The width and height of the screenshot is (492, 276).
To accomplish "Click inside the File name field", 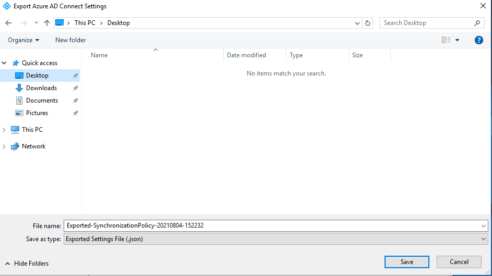I will (272, 225).
